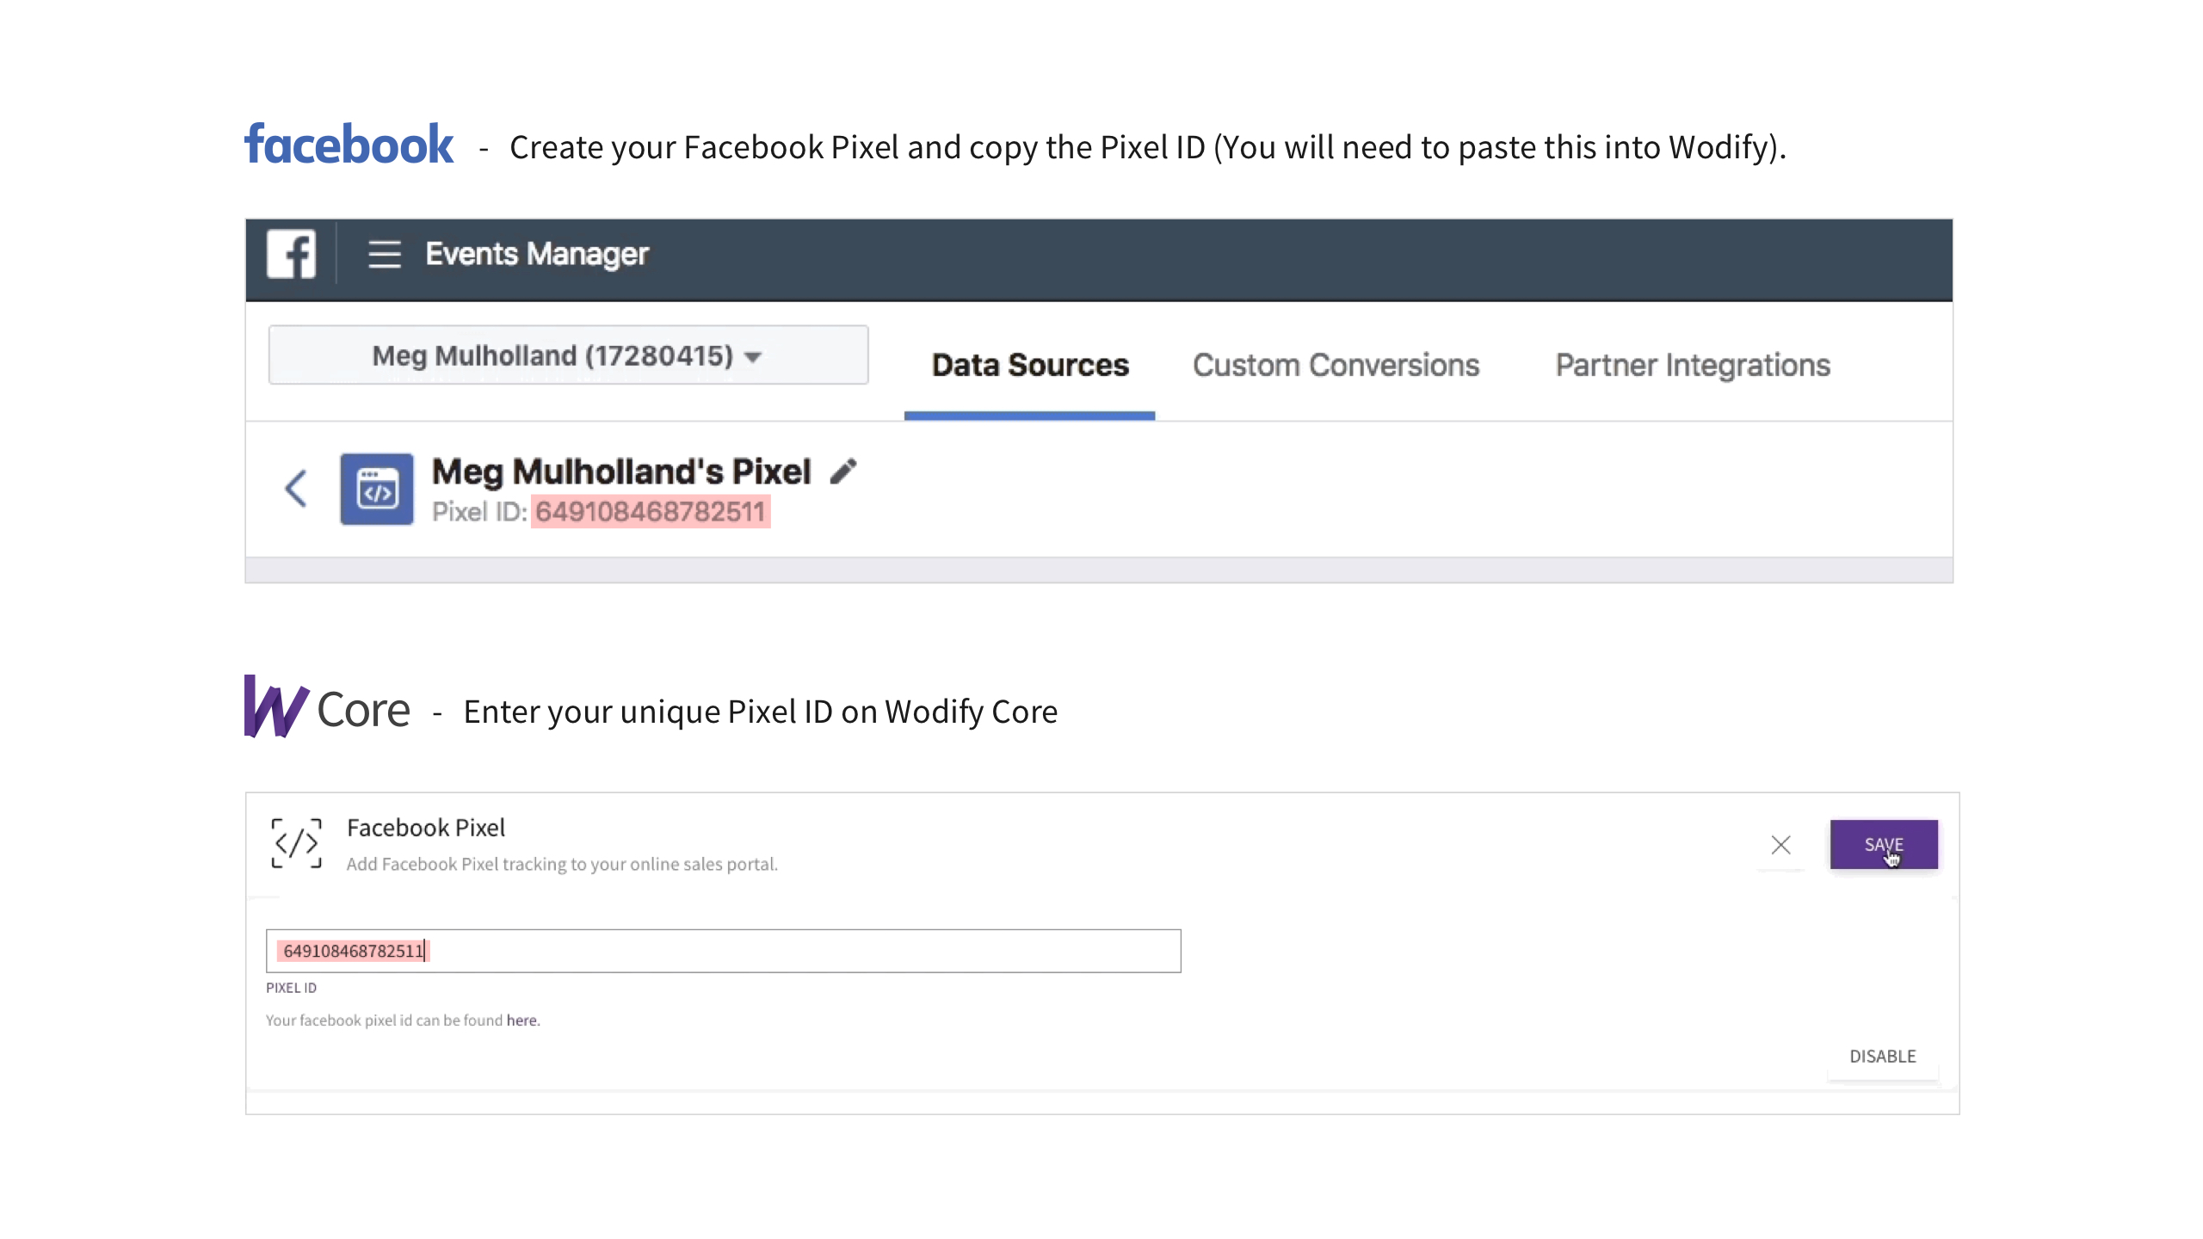Click the facebook wordmark logo
Screen dimensions: 2203x1239
[349, 144]
